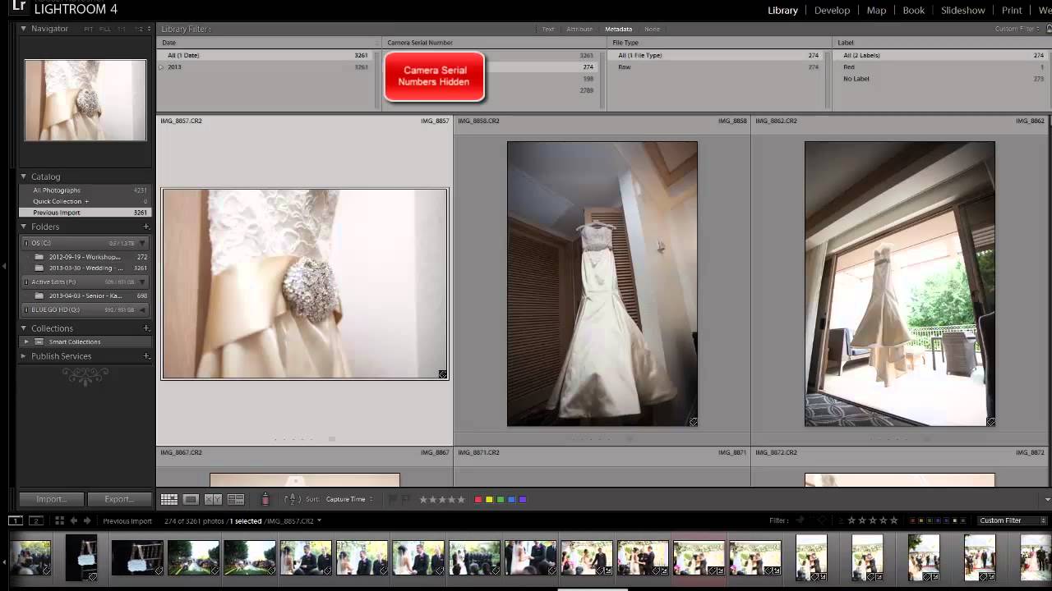
Task: Open Compare view (X|Y)
Action: click(x=213, y=499)
